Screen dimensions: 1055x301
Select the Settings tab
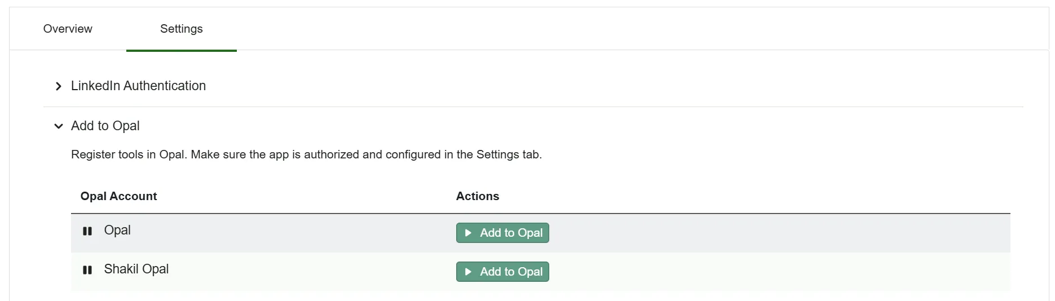181,29
